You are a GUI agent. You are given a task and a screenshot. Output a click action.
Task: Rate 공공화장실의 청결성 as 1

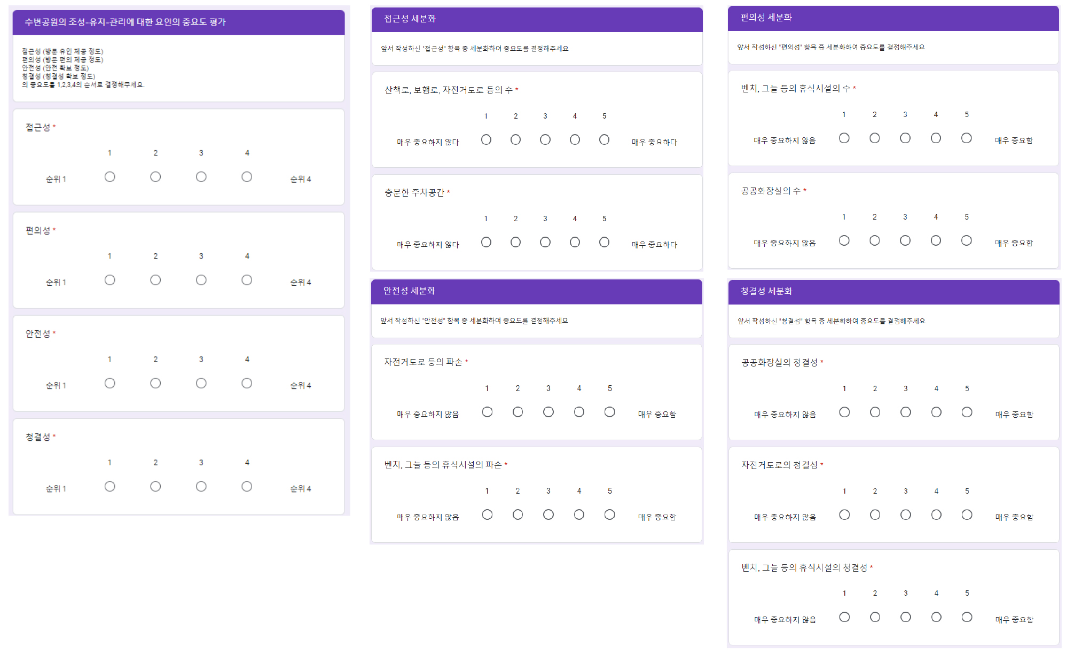(844, 412)
